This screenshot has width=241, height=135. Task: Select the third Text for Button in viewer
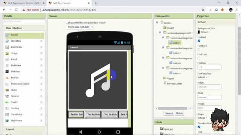pyautogui.click(x=110, y=114)
